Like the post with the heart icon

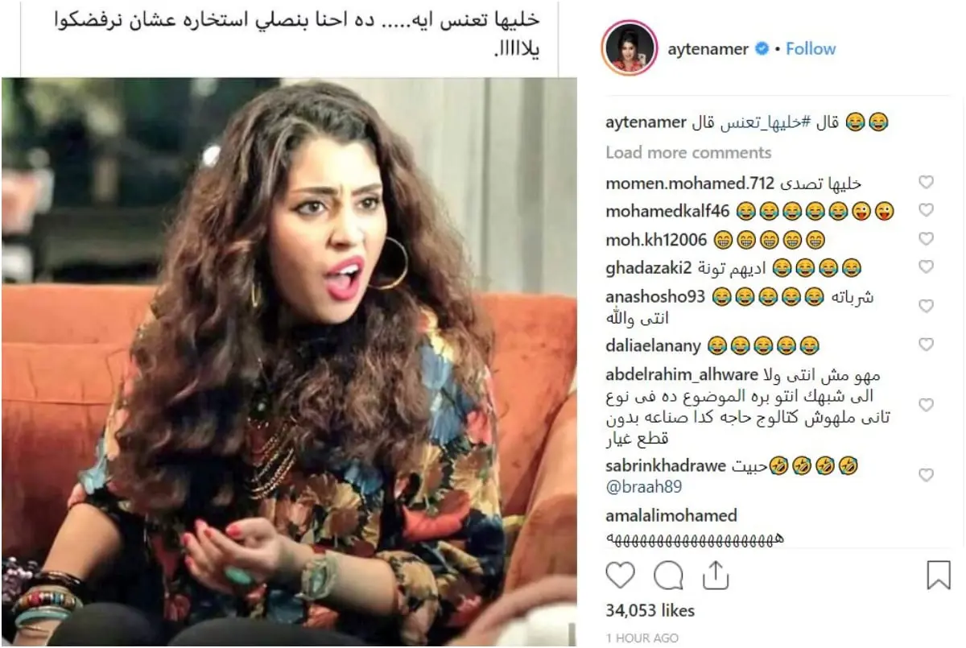click(x=620, y=576)
